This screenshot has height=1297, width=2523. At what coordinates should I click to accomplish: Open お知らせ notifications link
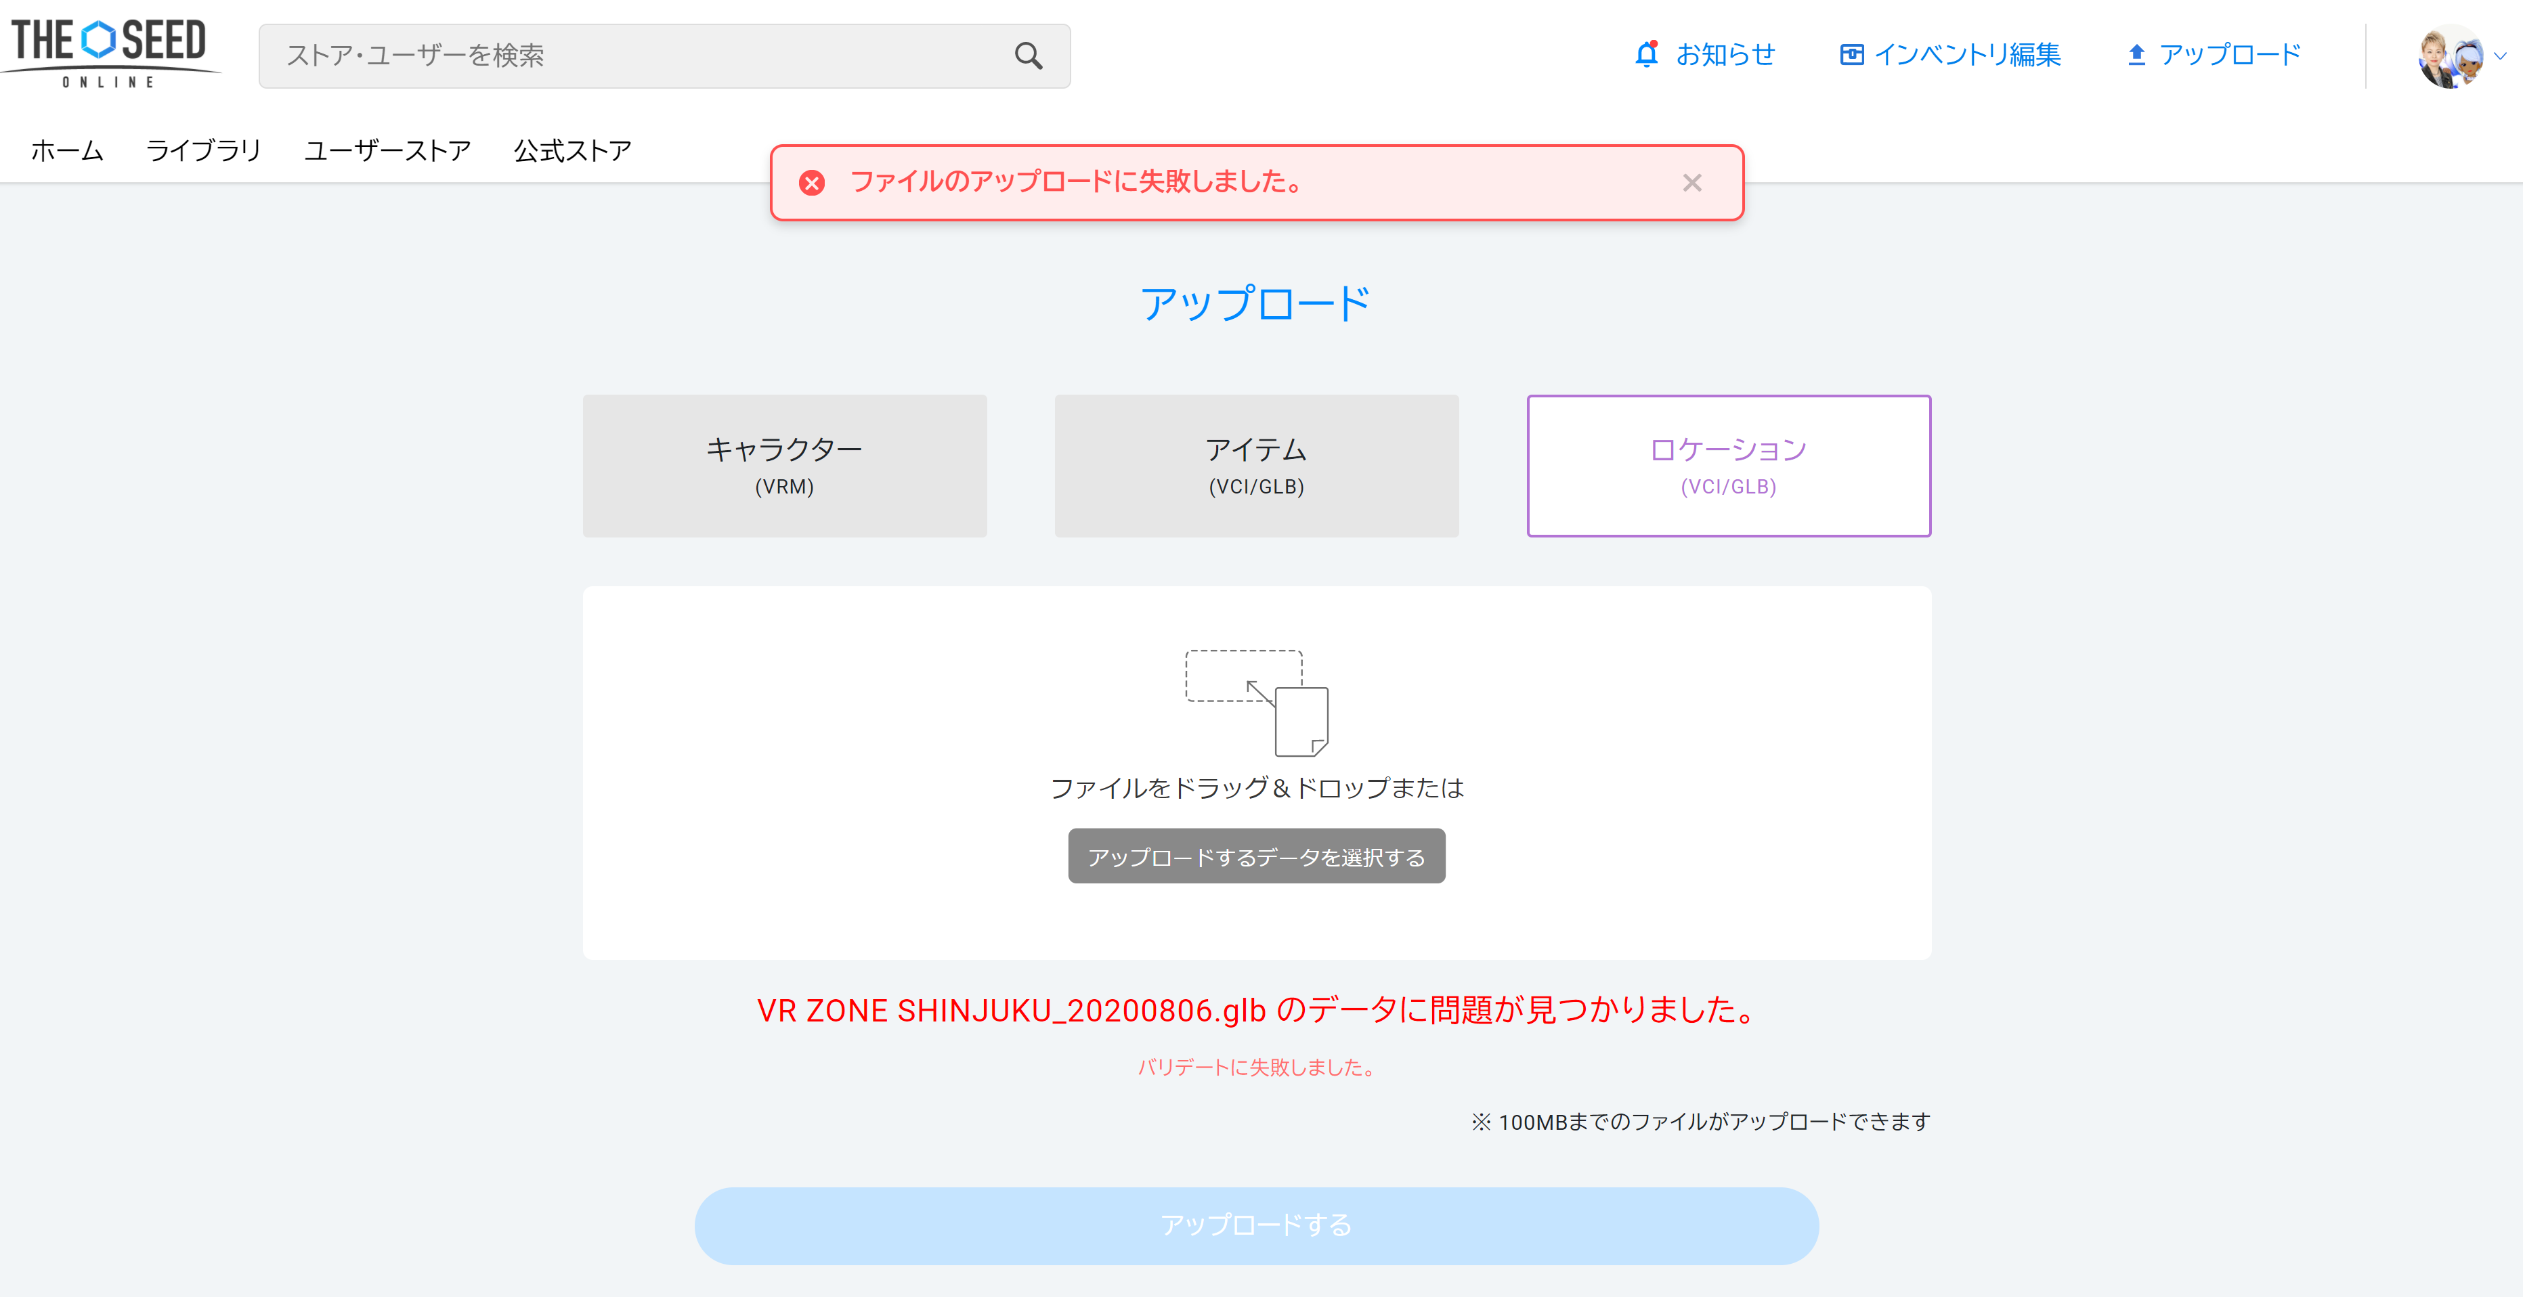coord(1725,55)
